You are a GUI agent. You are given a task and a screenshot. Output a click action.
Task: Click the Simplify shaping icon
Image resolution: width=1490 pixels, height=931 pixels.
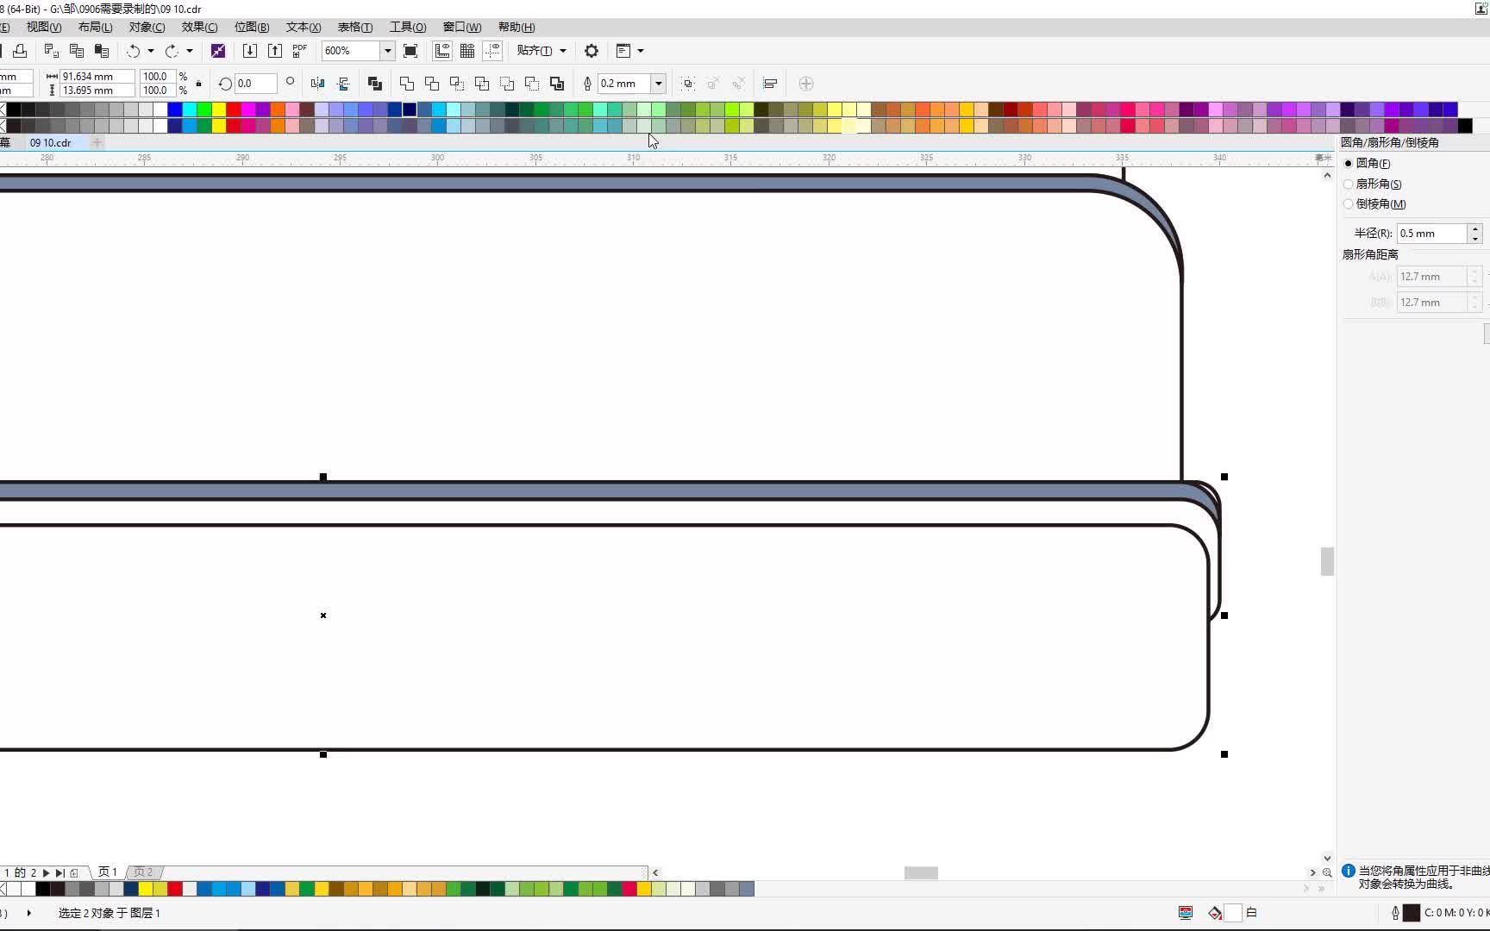point(482,84)
